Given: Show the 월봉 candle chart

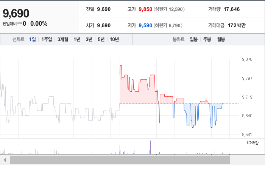Looking at the screenshot, I should click(x=221, y=39).
